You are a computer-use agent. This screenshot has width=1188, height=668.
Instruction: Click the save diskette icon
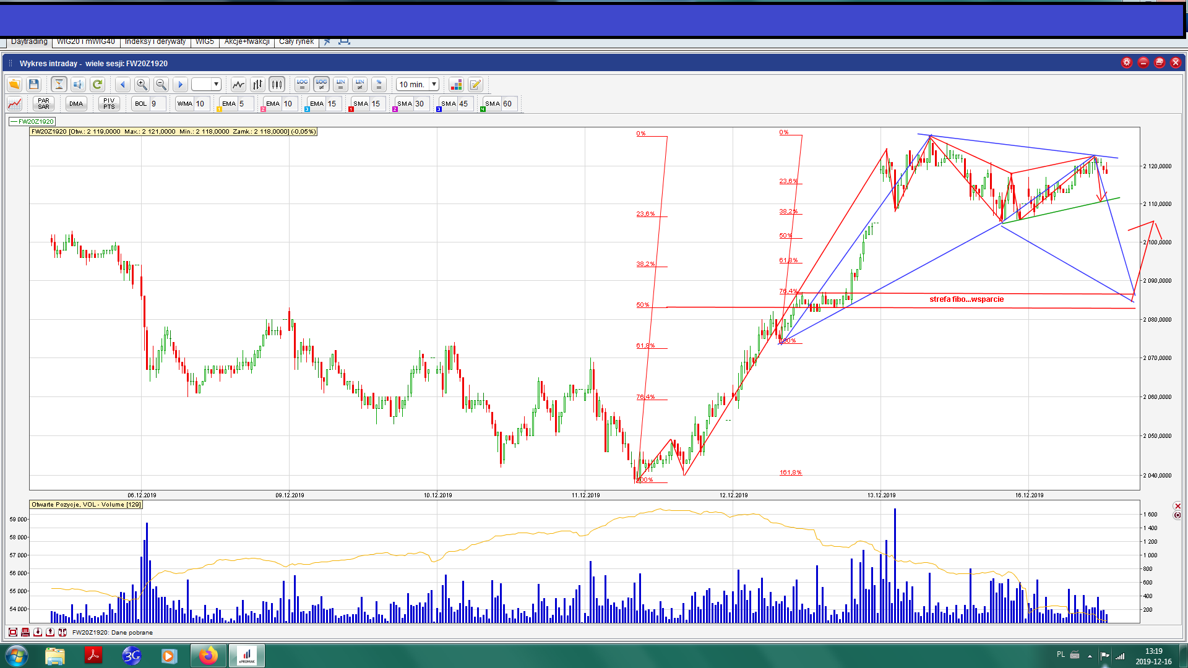point(34,85)
